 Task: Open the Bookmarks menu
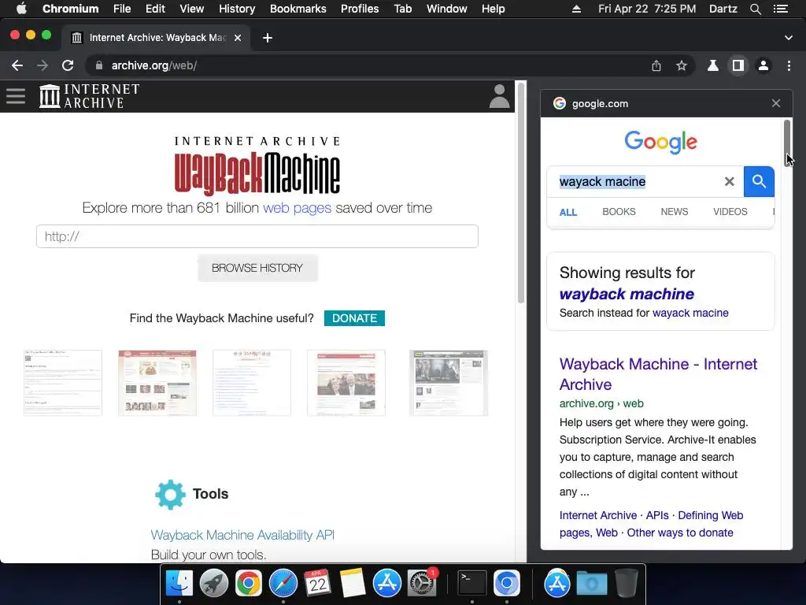coord(298,9)
